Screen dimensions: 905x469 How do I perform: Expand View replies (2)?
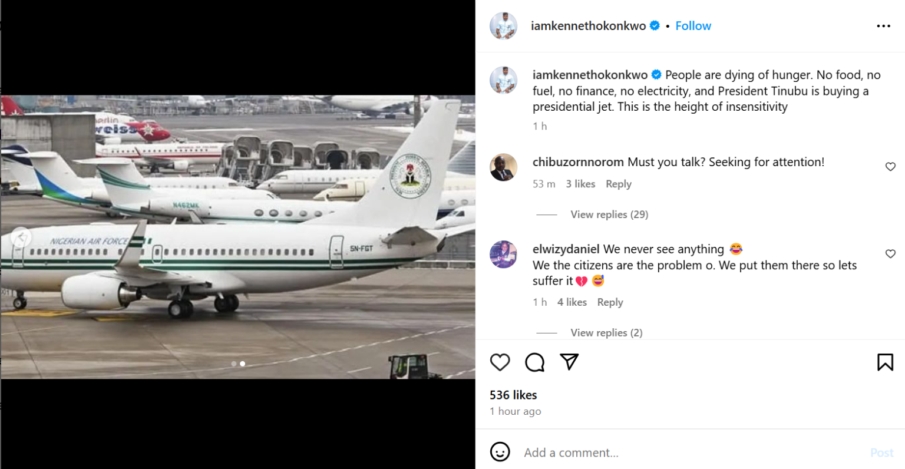[606, 332]
